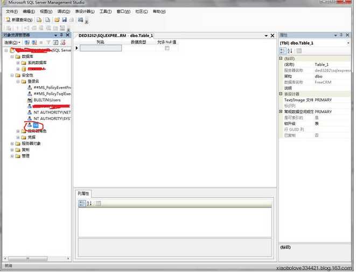
Task: Click the Table_1 value of (名称) property
Action: tap(322, 65)
